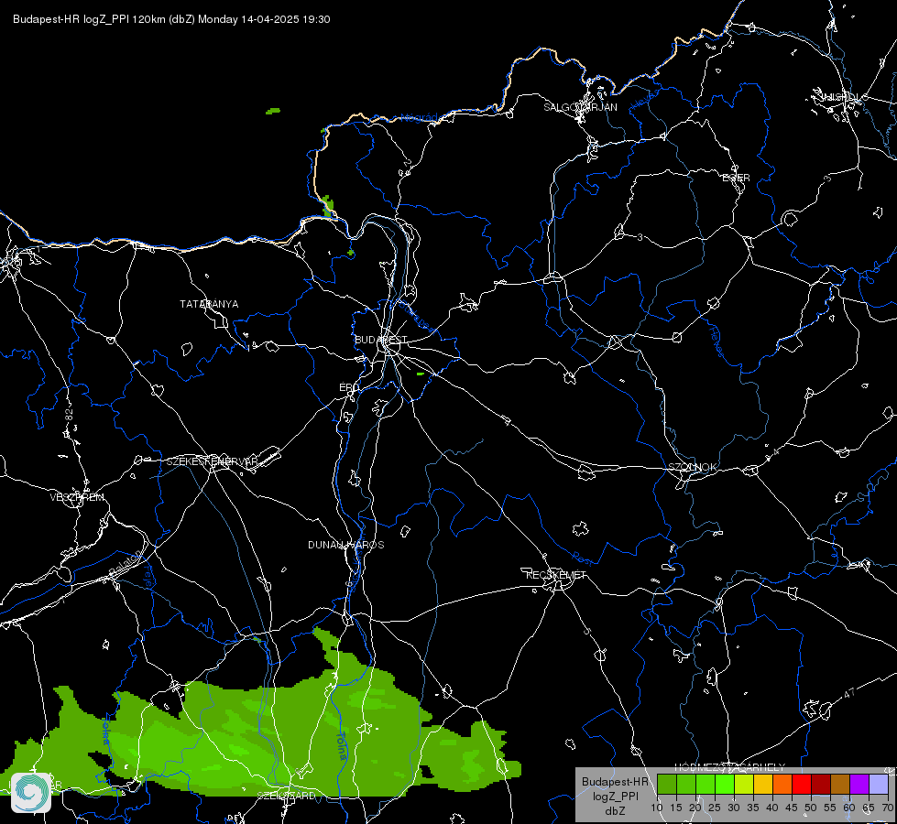Click the legend value 70
Image resolution: width=897 pixels, height=824 pixels.
point(887,808)
